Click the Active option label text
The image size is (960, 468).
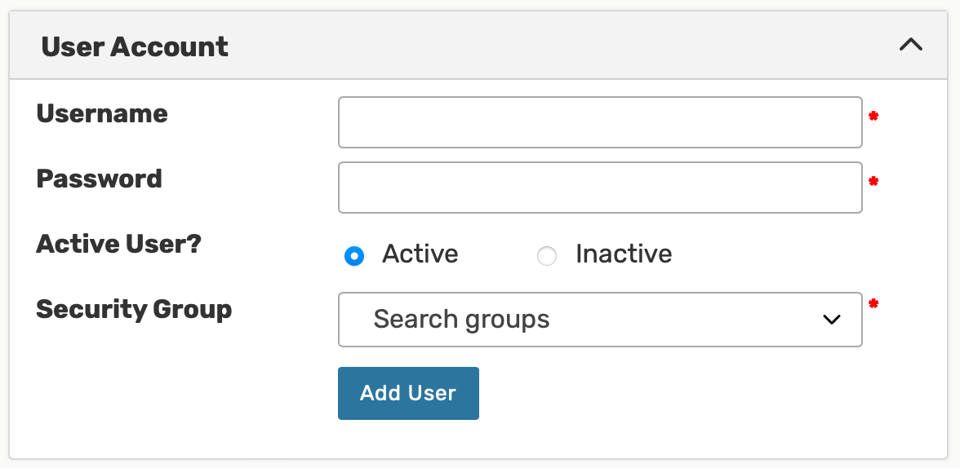(x=420, y=254)
